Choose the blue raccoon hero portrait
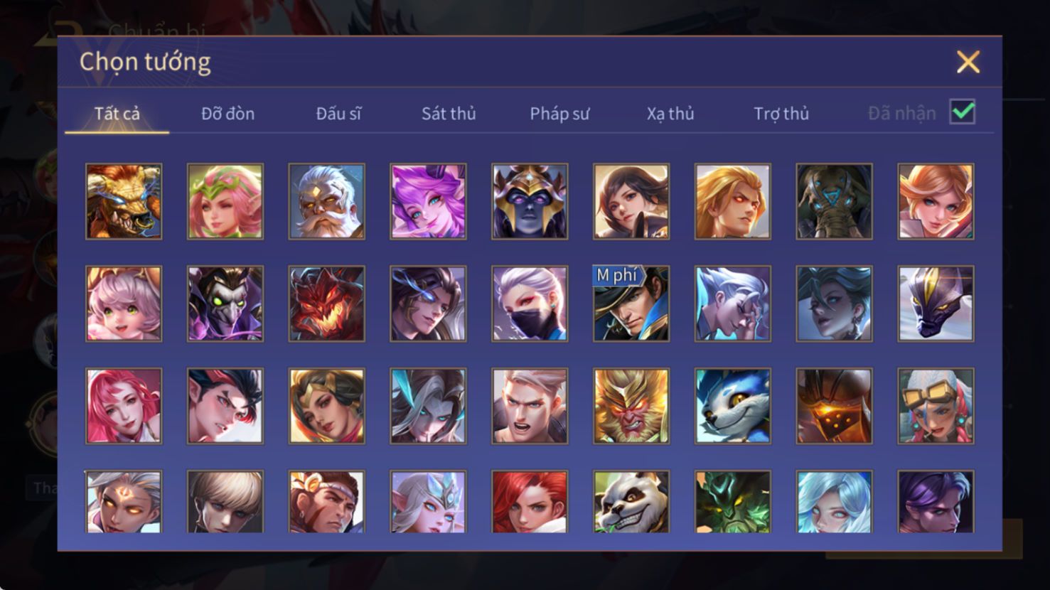Screen dimensions: 1050x590 pyautogui.click(x=733, y=406)
